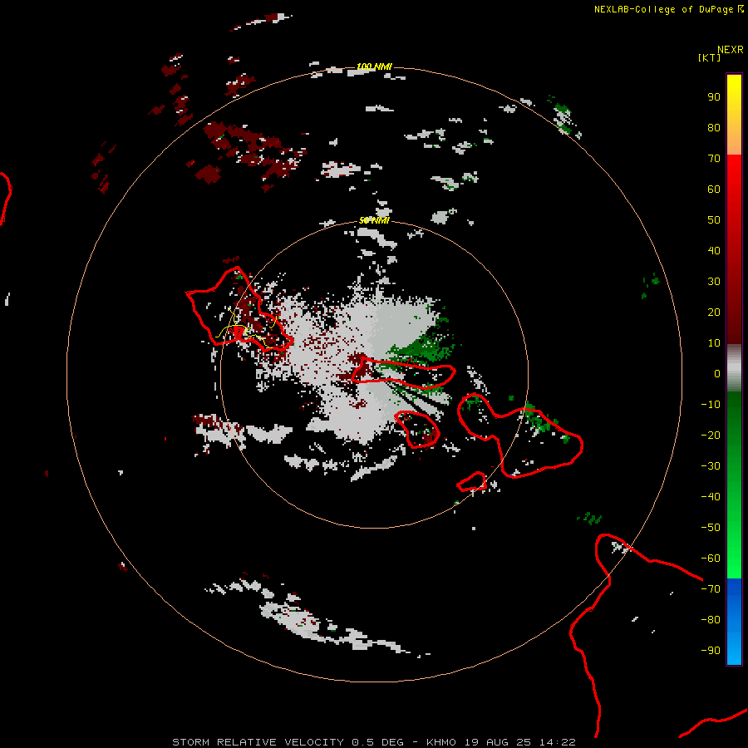
Task: Click the 60 value on the velocity scale
Action: pyautogui.click(x=714, y=189)
